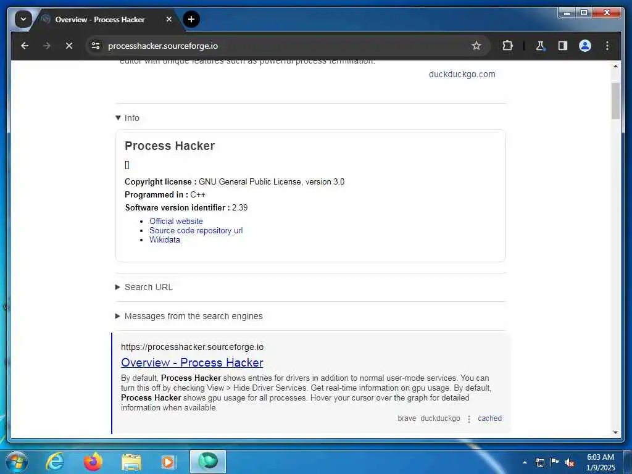Open the user profile avatar

[585, 46]
